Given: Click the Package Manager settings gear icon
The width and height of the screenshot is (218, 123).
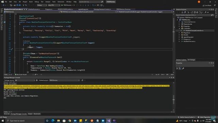Looking at the screenshot, I should [x=37, y=80].
